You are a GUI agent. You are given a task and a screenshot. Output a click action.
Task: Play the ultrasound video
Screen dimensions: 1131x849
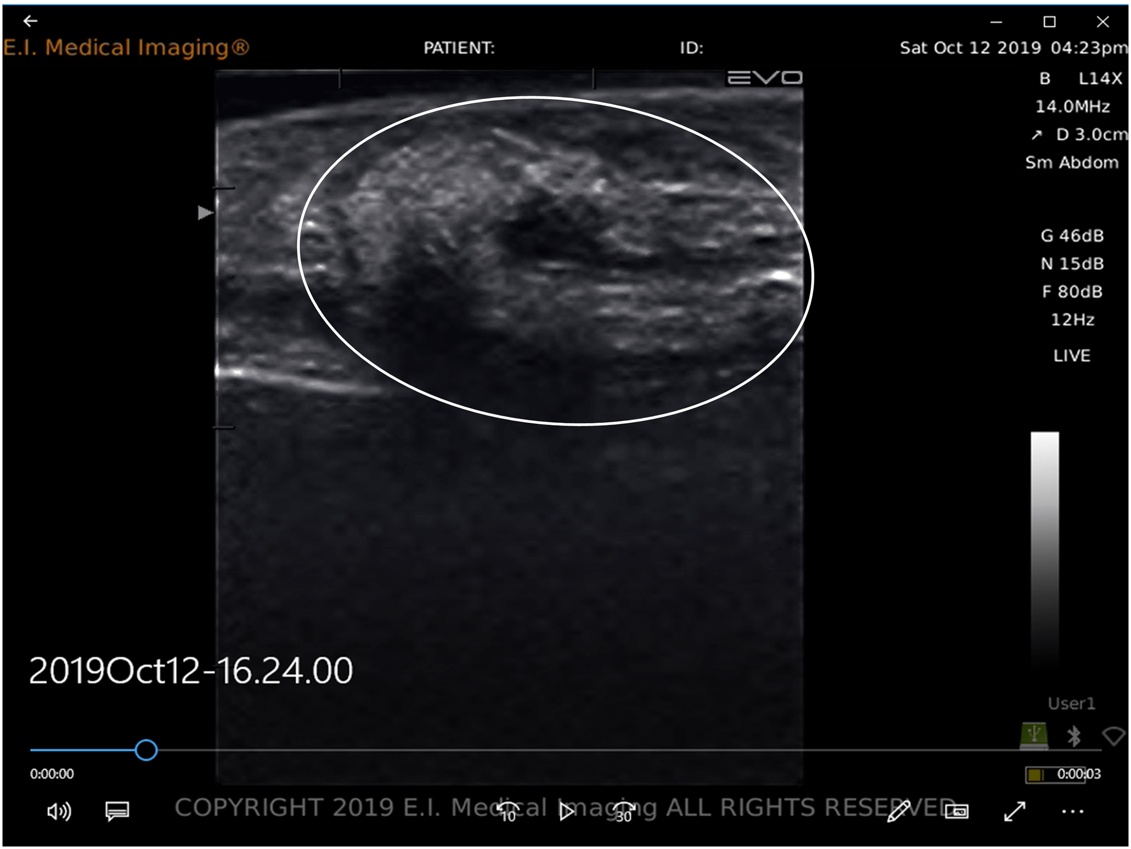(567, 811)
